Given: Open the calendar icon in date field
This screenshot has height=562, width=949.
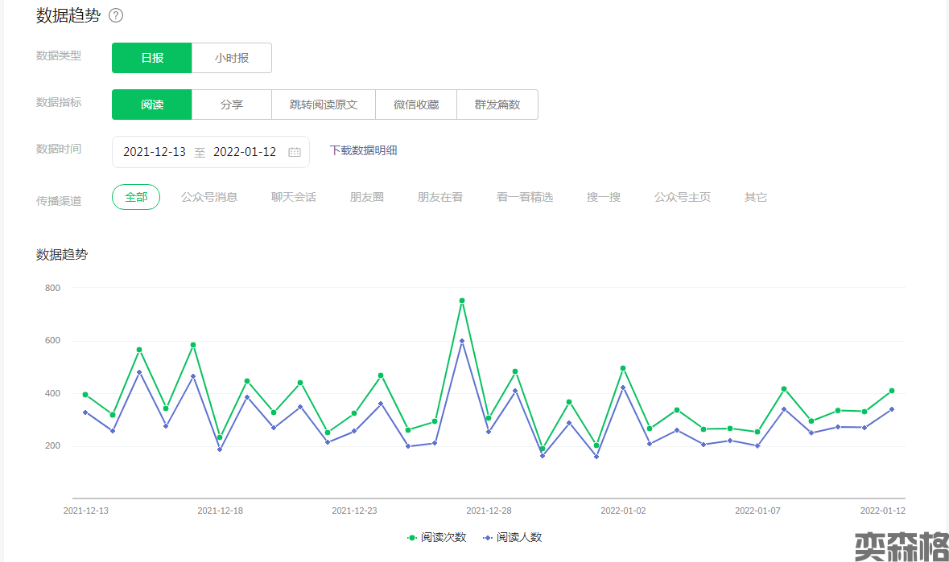Looking at the screenshot, I should pos(295,152).
